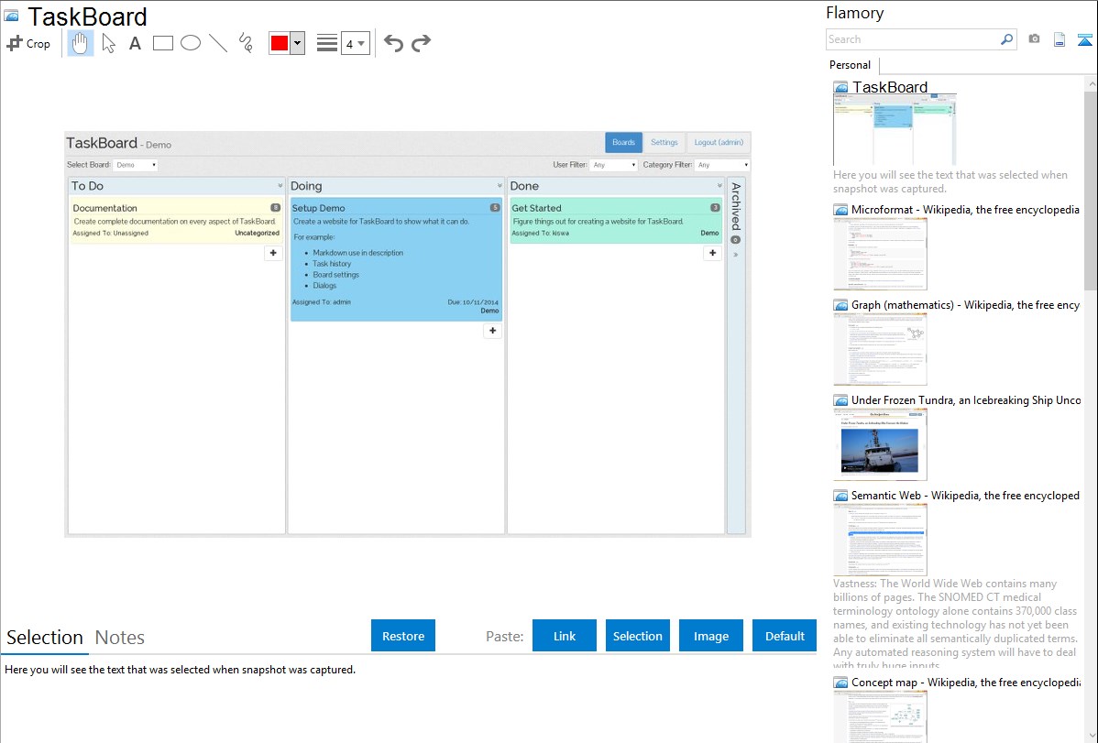The width and height of the screenshot is (1098, 743).
Task: Click the red color swatch
Action: (x=280, y=43)
